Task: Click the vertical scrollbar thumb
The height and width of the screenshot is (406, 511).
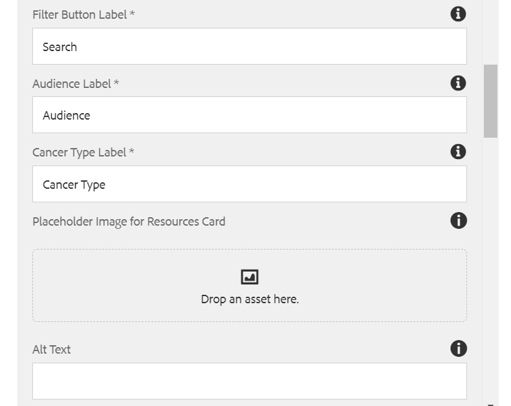Action: (490, 101)
